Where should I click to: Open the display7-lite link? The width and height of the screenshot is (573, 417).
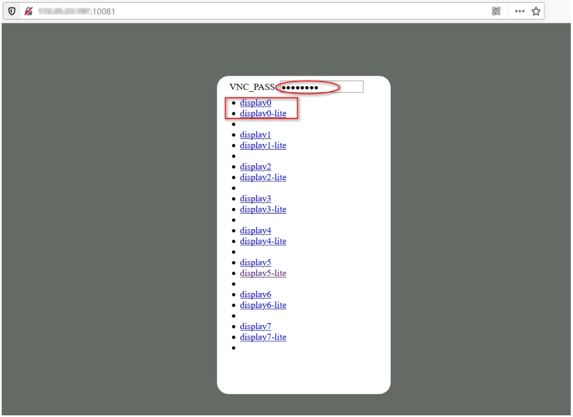coord(263,337)
